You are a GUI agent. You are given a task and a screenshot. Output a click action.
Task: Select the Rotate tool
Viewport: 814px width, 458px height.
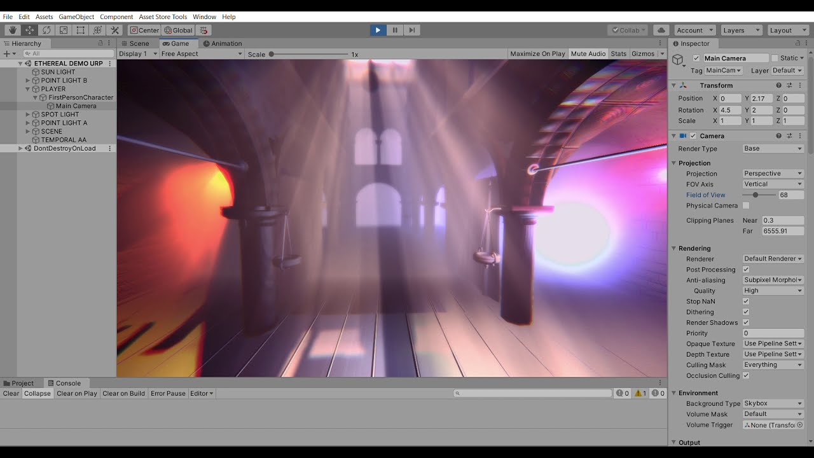pyautogui.click(x=46, y=30)
